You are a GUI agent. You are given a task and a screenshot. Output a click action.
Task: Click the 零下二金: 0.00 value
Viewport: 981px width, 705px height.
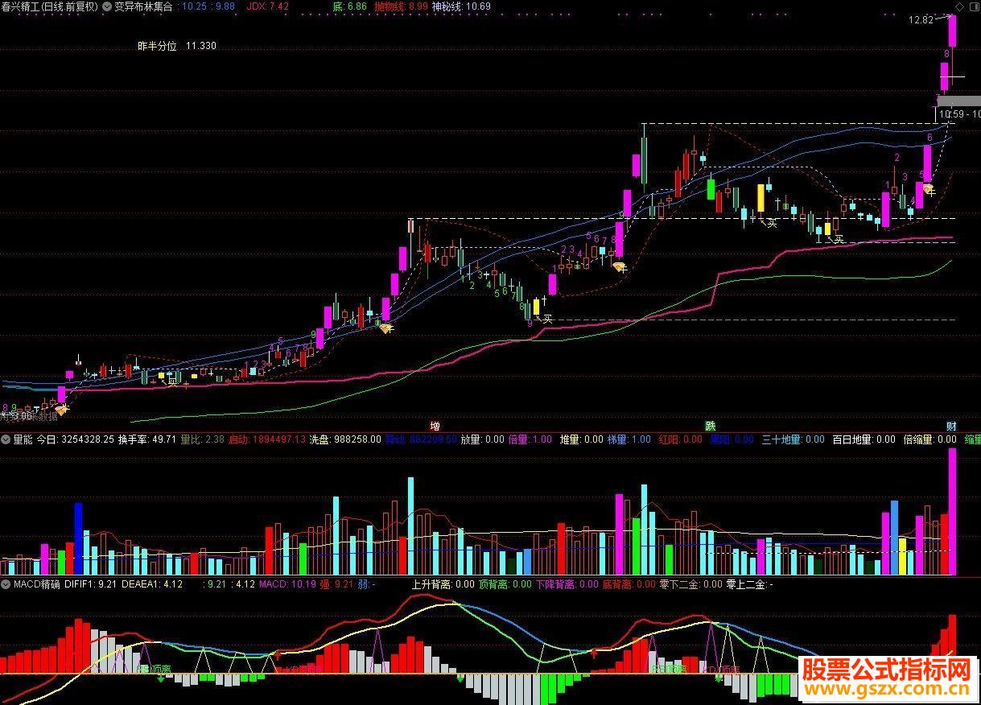(690, 584)
